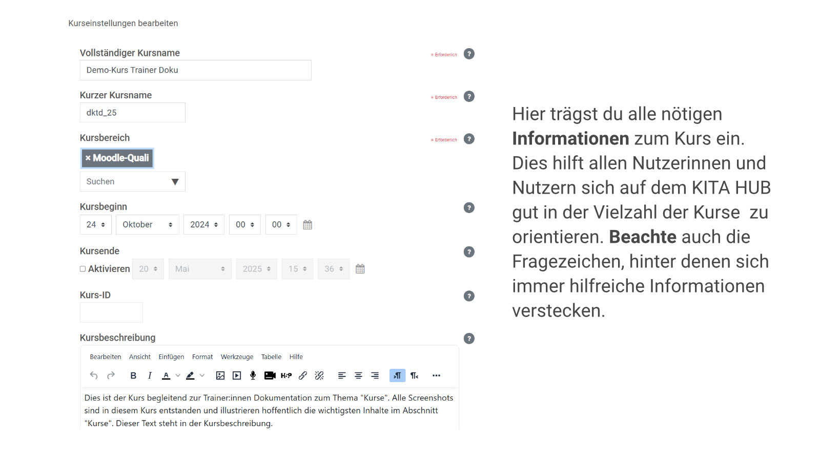Open help icon for Kursbereich
The height and width of the screenshot is (461, 820).
(469, 139)
